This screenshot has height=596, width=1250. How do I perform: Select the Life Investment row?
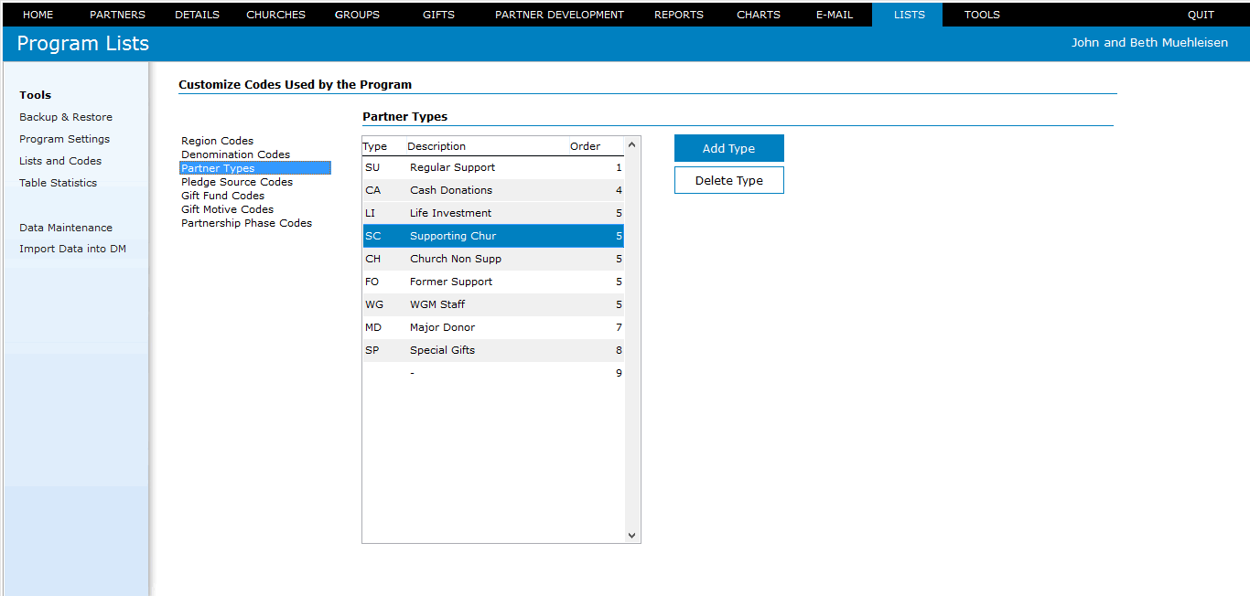(493, 213)
